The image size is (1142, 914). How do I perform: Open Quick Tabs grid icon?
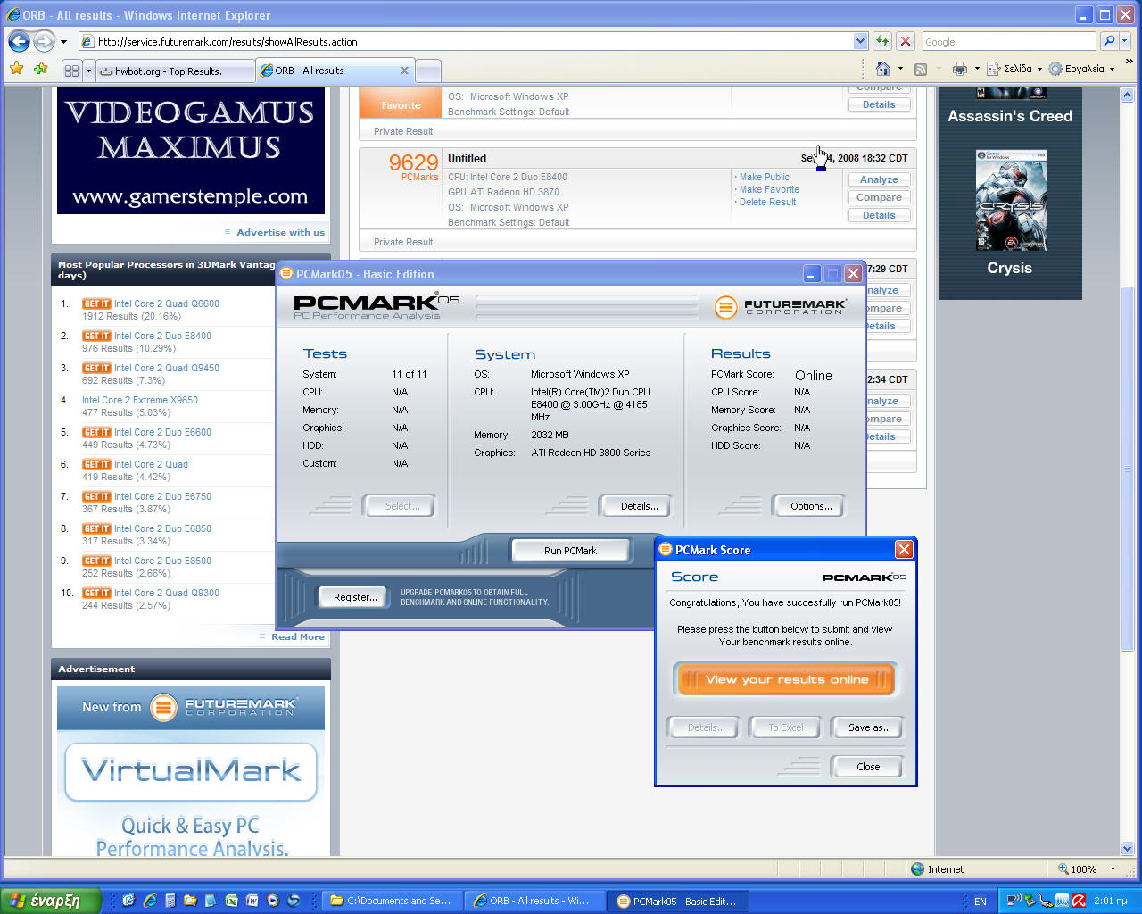(x=72, y=71)
